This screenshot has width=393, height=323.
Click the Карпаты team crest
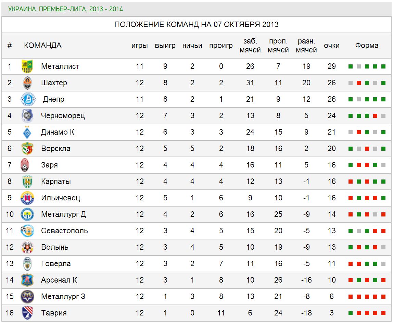(27, 182)
